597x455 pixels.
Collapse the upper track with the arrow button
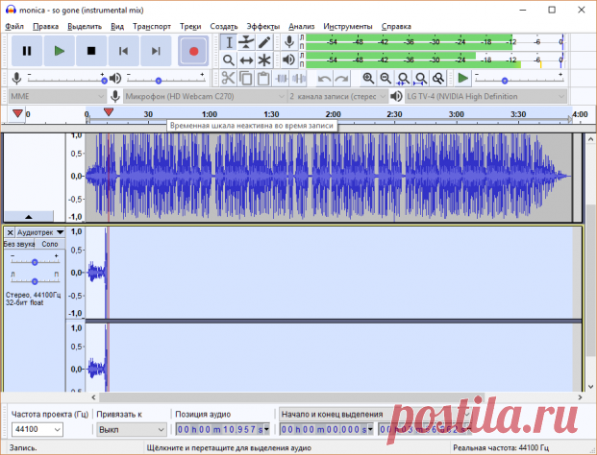(x=29, y=217)
